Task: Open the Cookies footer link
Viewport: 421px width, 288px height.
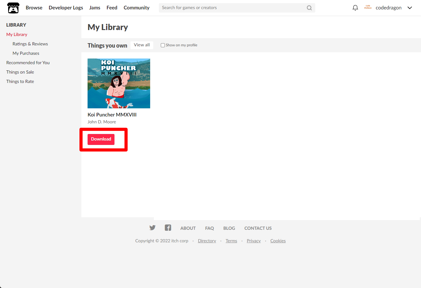Action: click(x=278, y=241)
